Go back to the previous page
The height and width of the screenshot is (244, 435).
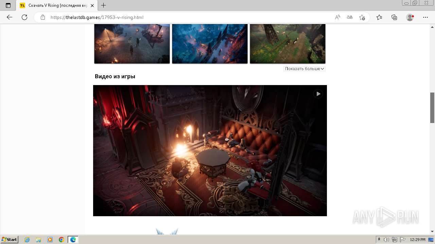[x=10, y=17]
